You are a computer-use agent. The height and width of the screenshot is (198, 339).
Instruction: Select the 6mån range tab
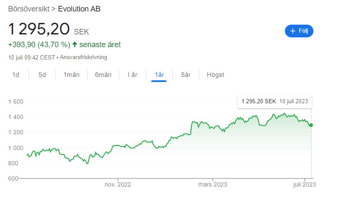pos(103,75)
